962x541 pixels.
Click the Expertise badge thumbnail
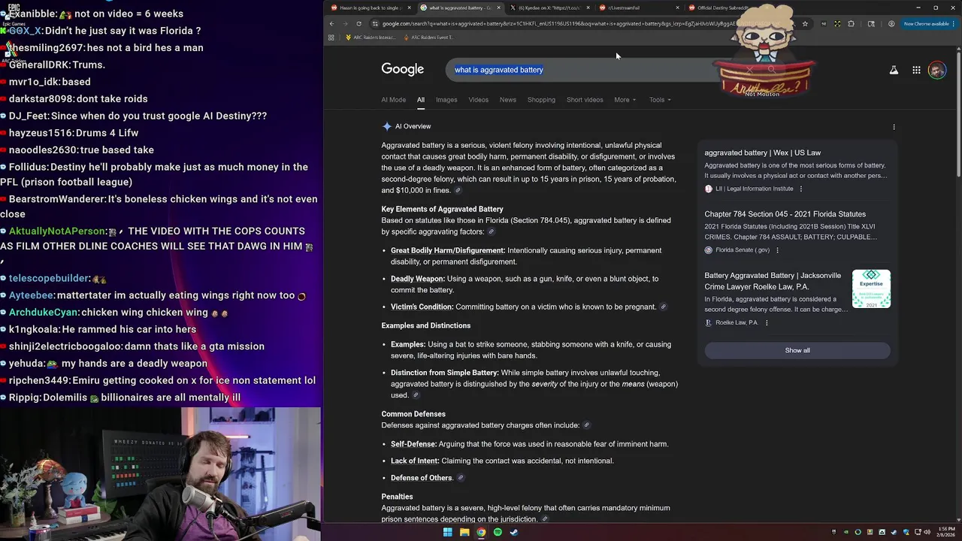point(871,289)
